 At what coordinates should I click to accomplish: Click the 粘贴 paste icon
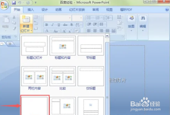5,19
